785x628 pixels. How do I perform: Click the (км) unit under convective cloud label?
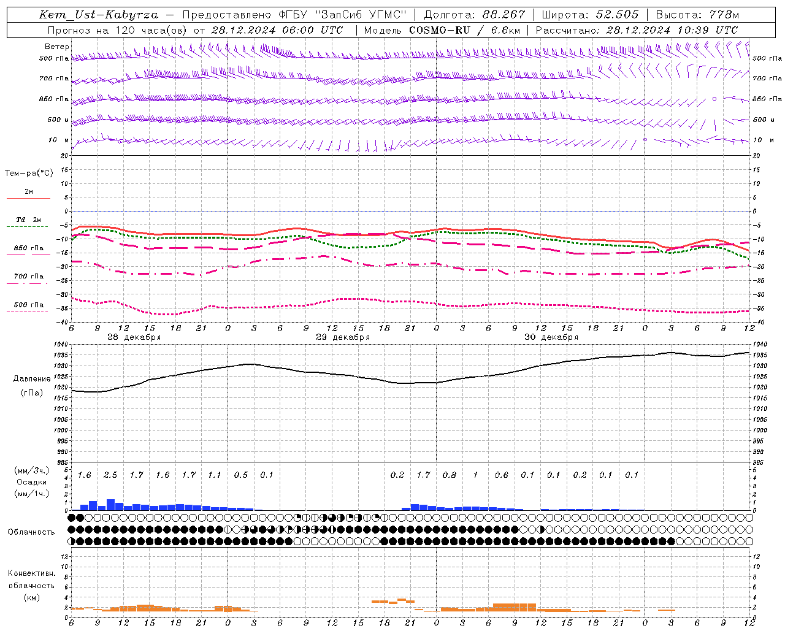click(x=31, y=597)
